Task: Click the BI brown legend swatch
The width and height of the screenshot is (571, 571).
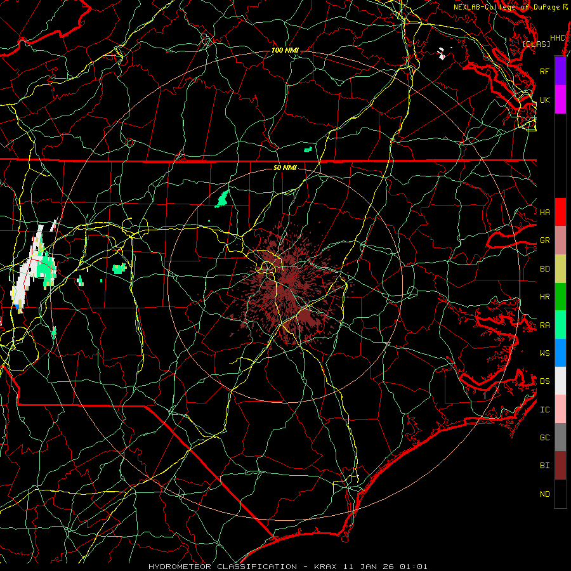Action: [560, 466]
